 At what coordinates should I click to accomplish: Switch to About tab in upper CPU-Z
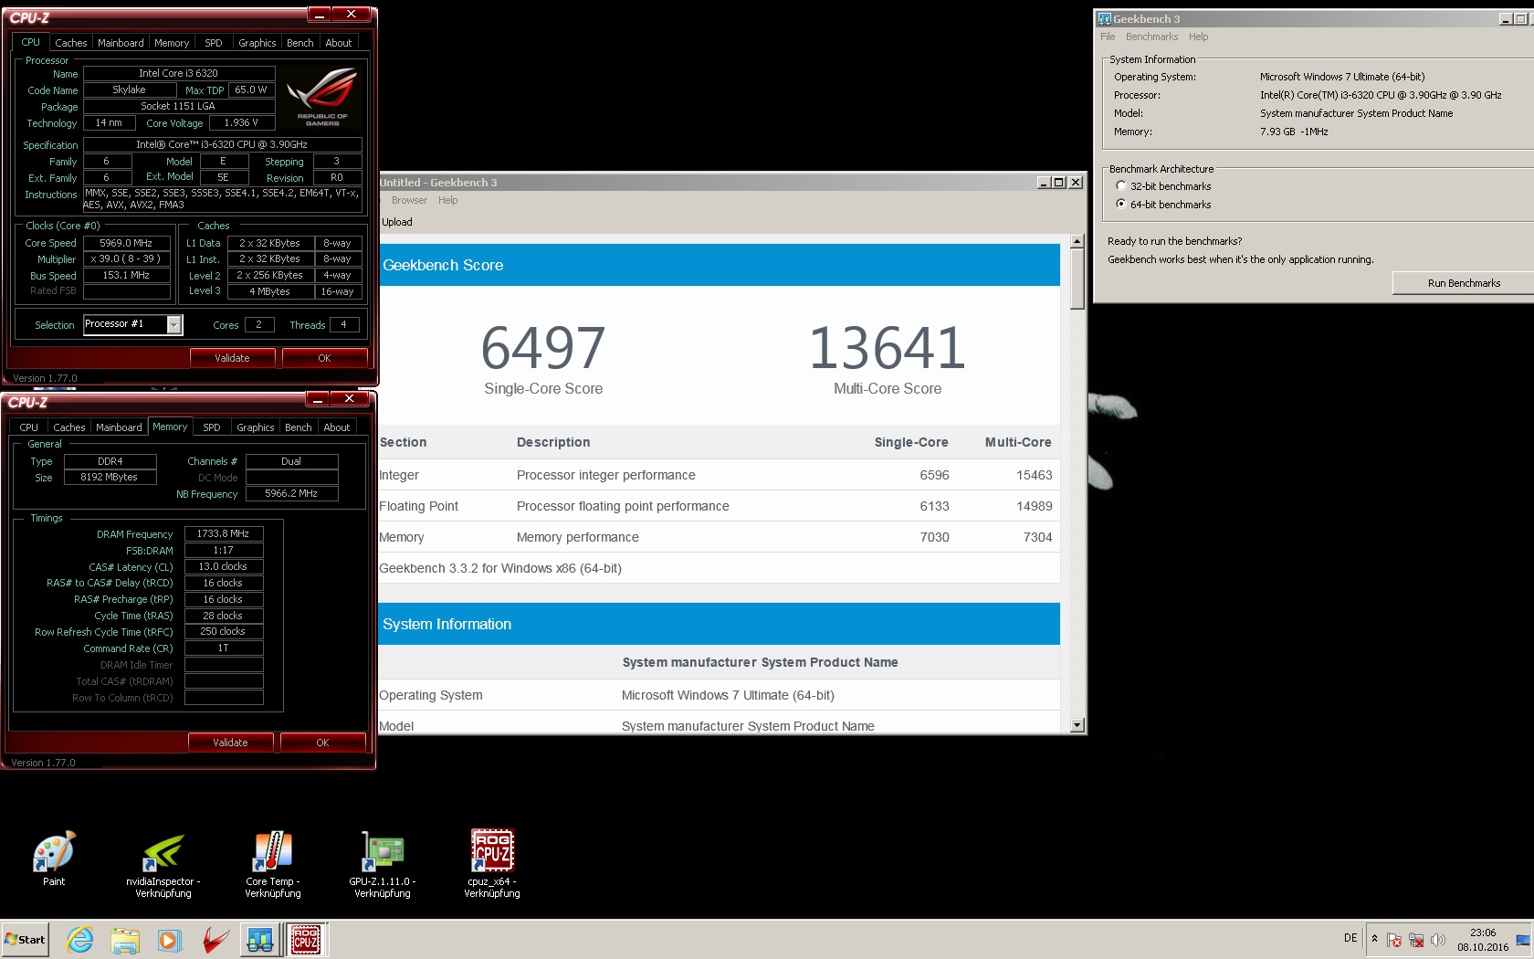pos(338,43)
